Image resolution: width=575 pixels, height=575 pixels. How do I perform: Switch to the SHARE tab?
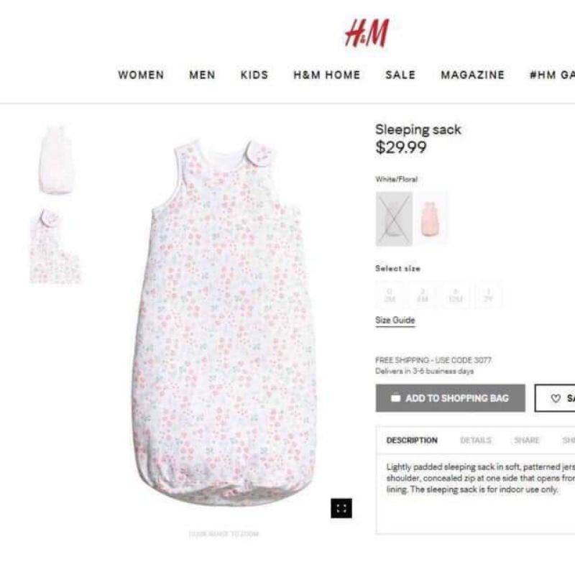coord(527,440)
